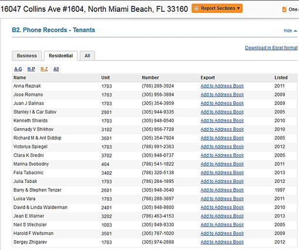This screenshot has width=299, height=250.
Task: Select the name Sergey Zhigarev
Action: pos(30,242)
